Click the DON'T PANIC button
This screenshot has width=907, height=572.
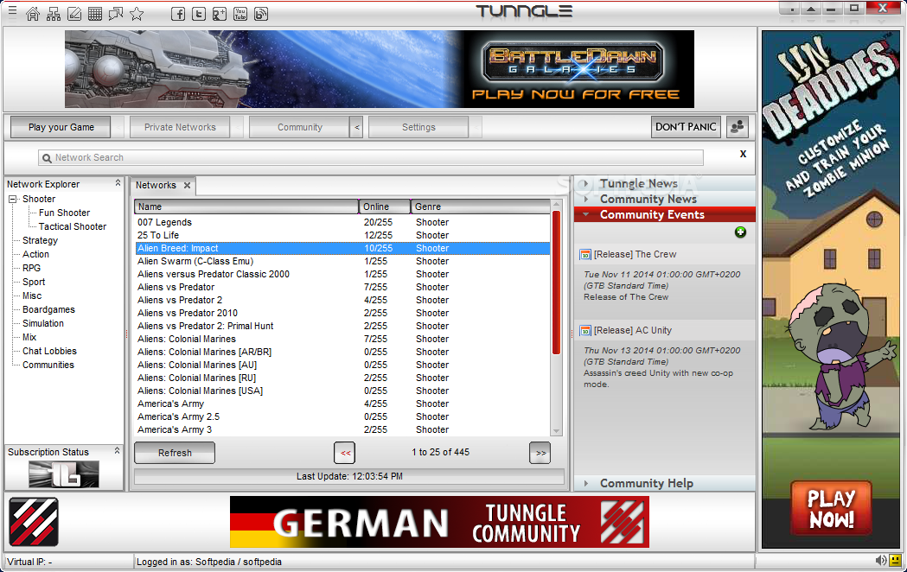(686, 127)
